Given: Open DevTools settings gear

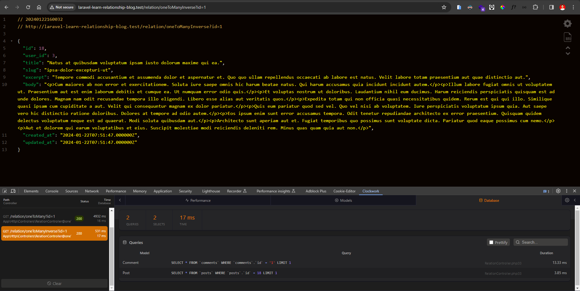Looking at the screenshot, I should click(x=558, y=191).
